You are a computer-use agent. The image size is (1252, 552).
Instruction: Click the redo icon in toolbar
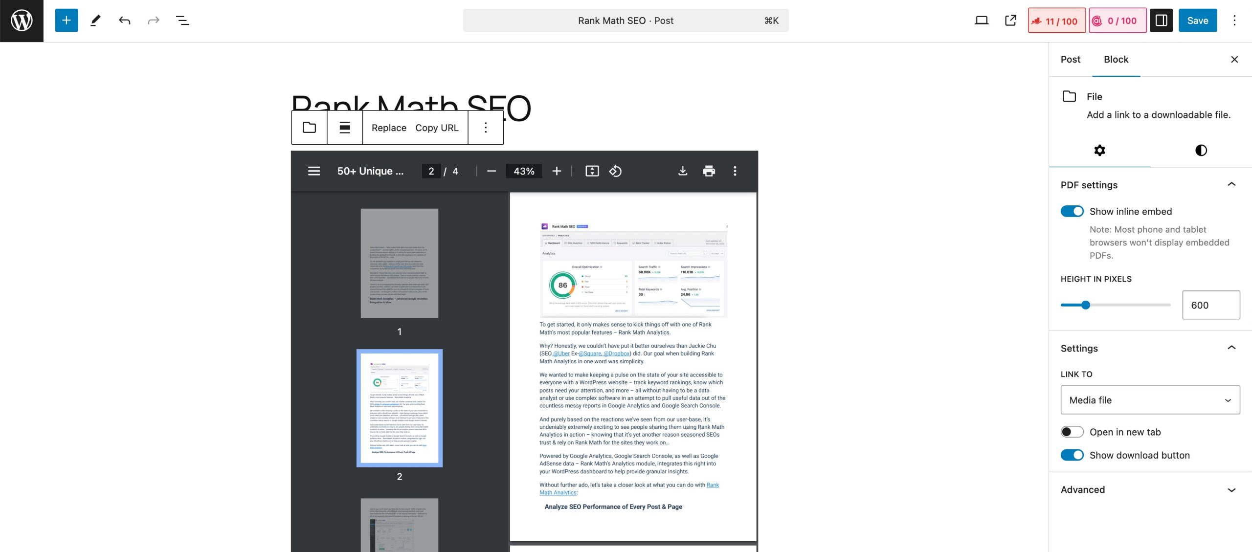(153, 20)
